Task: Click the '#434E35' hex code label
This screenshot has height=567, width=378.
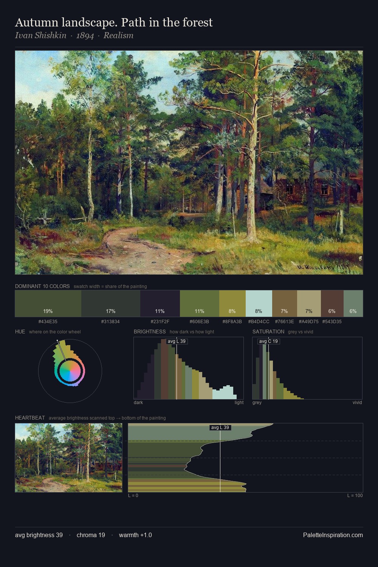Action: point(48,322)
